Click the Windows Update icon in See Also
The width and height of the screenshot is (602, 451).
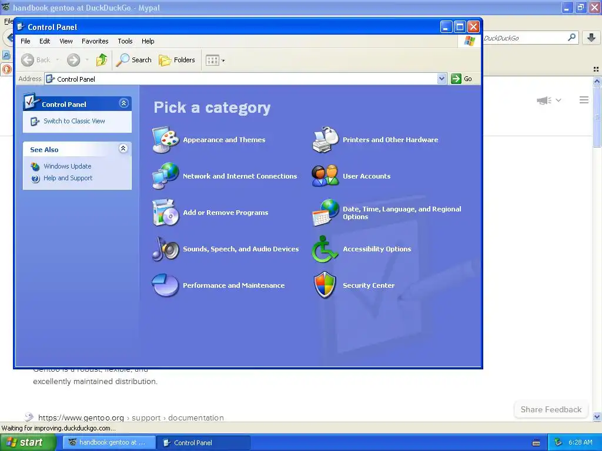35,166
